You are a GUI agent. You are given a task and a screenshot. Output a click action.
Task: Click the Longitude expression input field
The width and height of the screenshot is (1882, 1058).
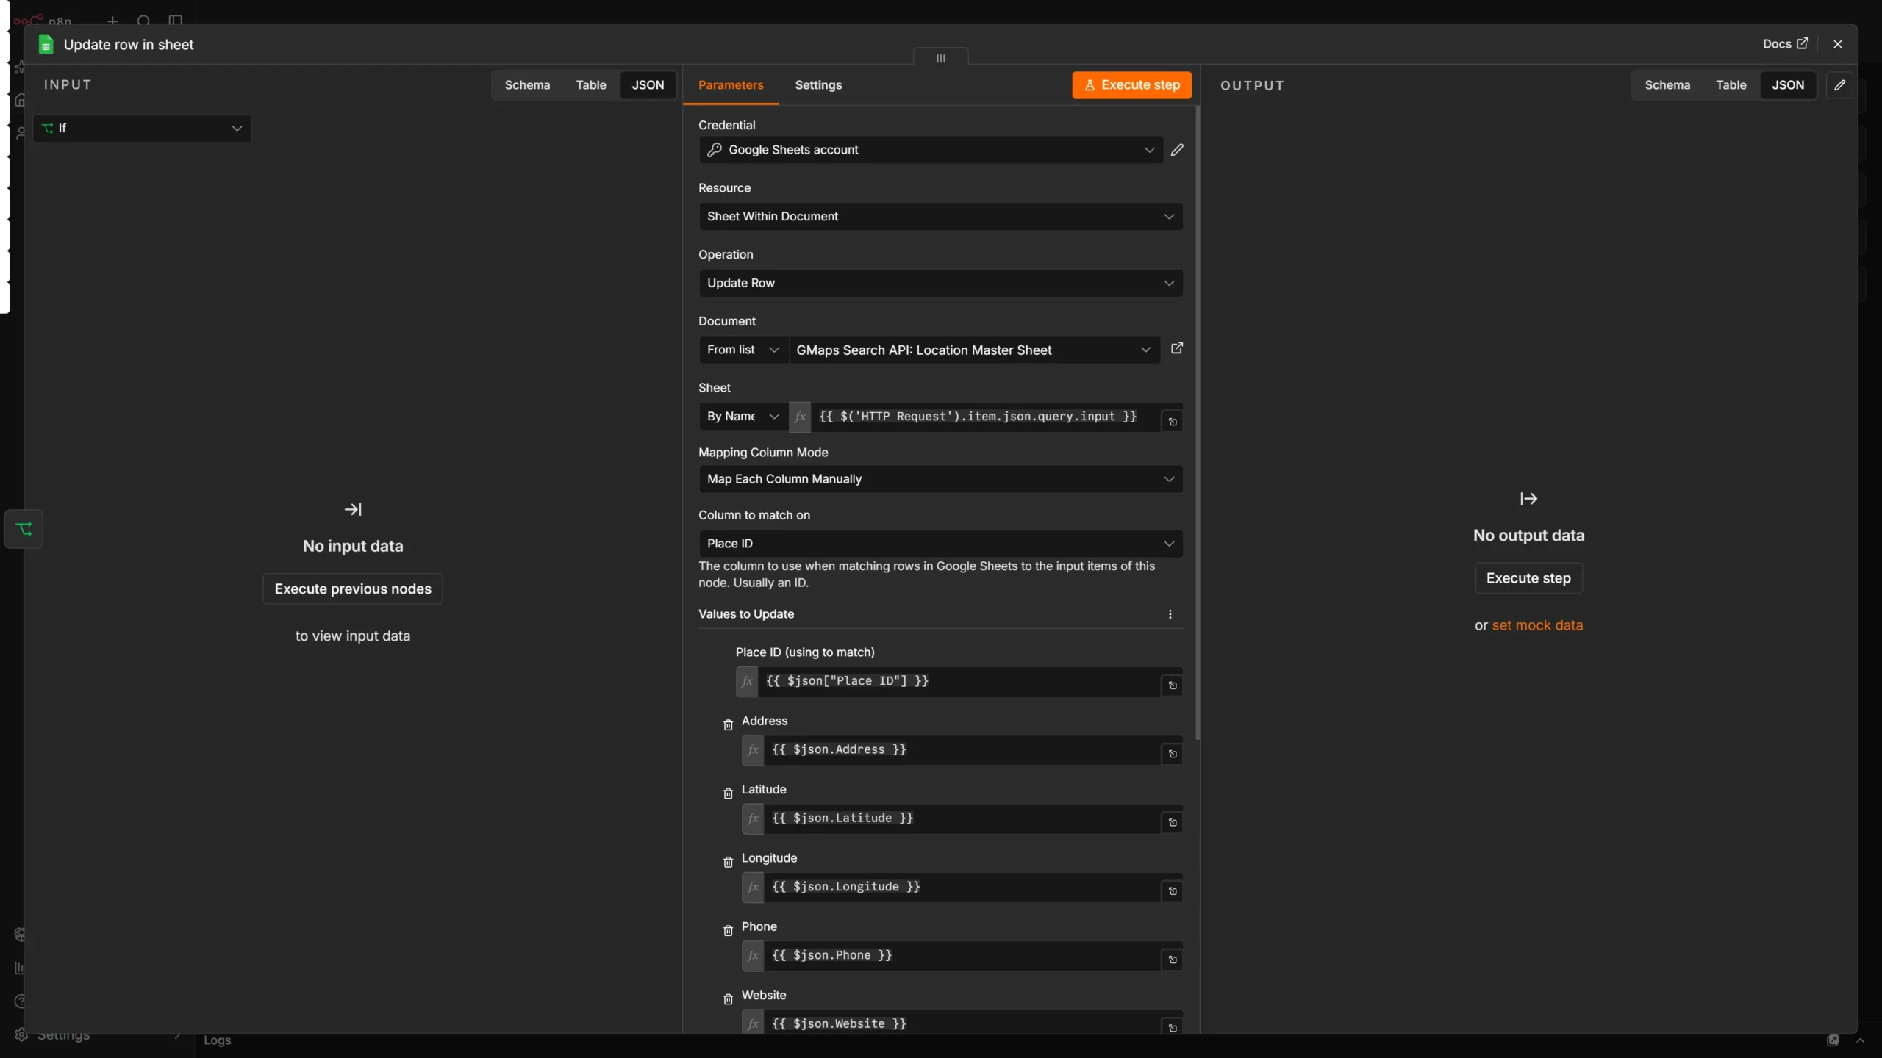(962, 887)
